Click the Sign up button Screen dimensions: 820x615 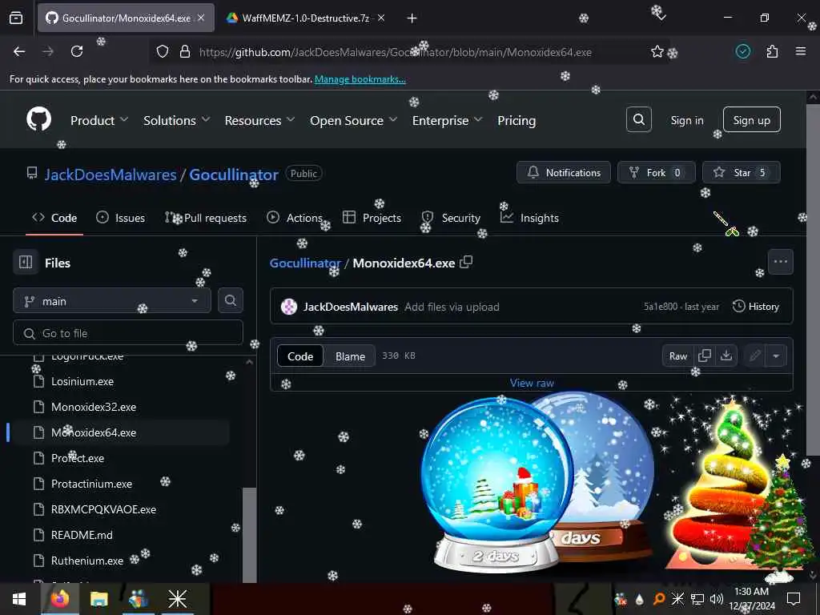[x=751, y=120]
